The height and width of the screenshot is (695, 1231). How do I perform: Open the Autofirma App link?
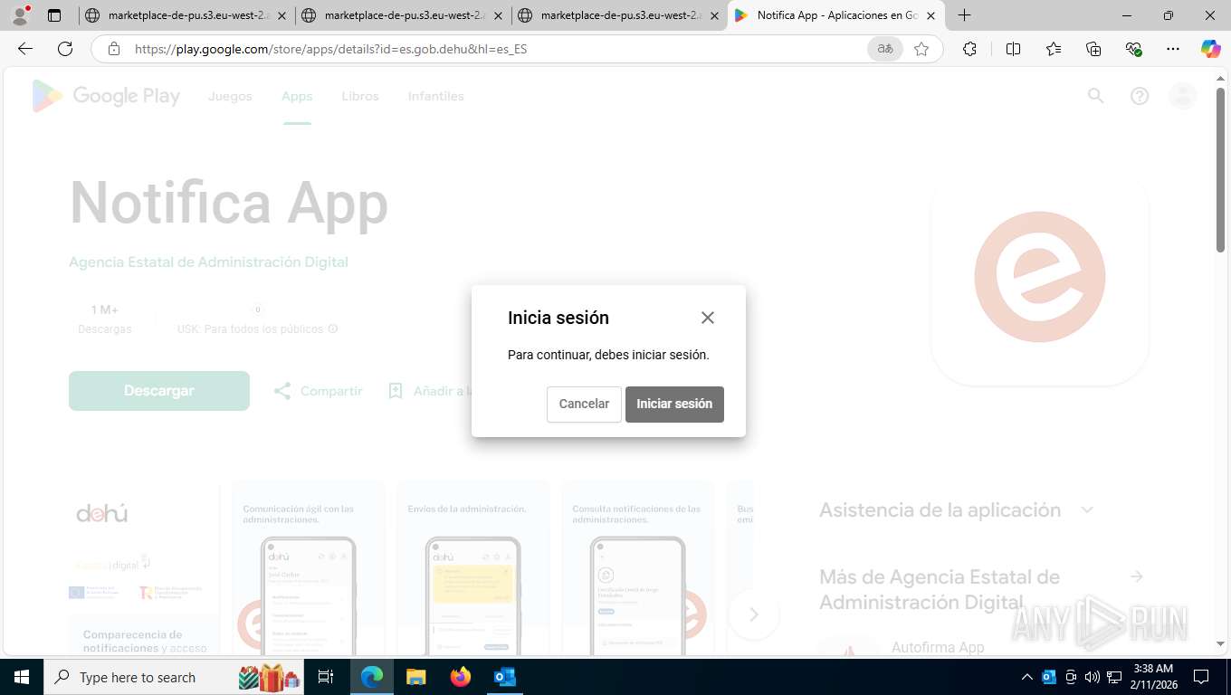coord(938,647)
